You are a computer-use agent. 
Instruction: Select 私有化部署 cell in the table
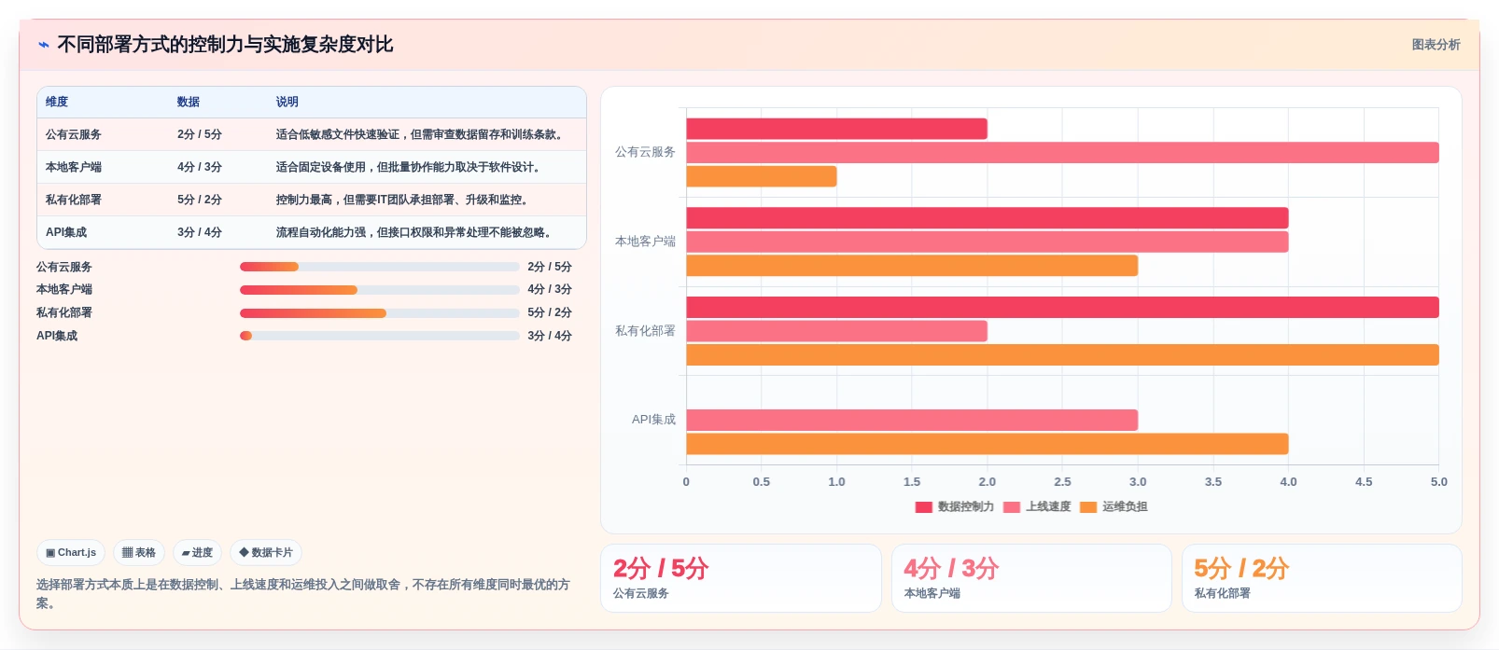[74, 200]
